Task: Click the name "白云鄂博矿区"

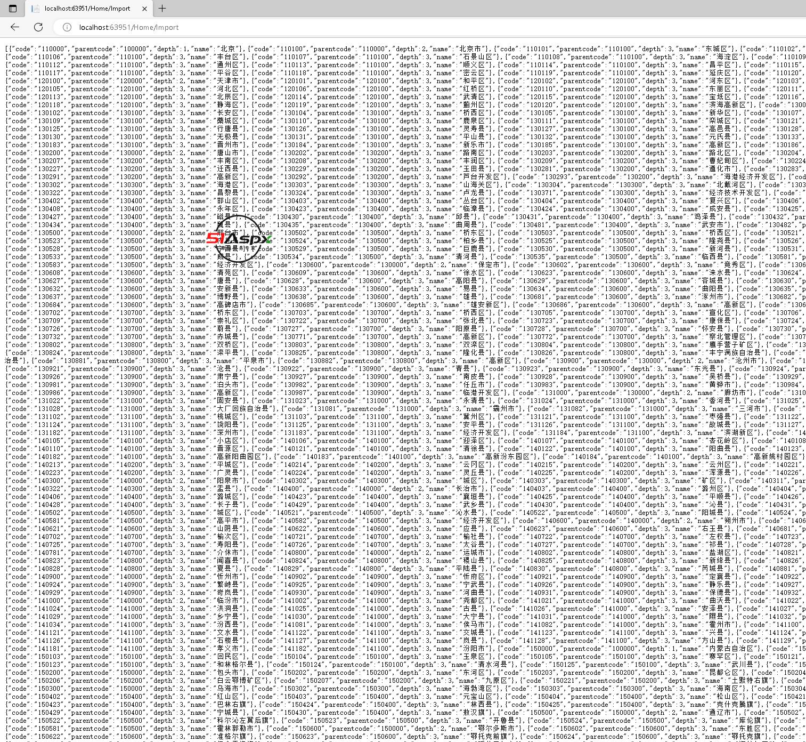Action: pyautogui.click(x=239, y=681)
